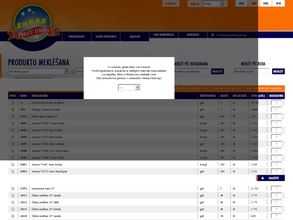The height and width of the screenshot is (220, 293).
Task: Click photo icon for product 20892
Action: tap(13, 171)
